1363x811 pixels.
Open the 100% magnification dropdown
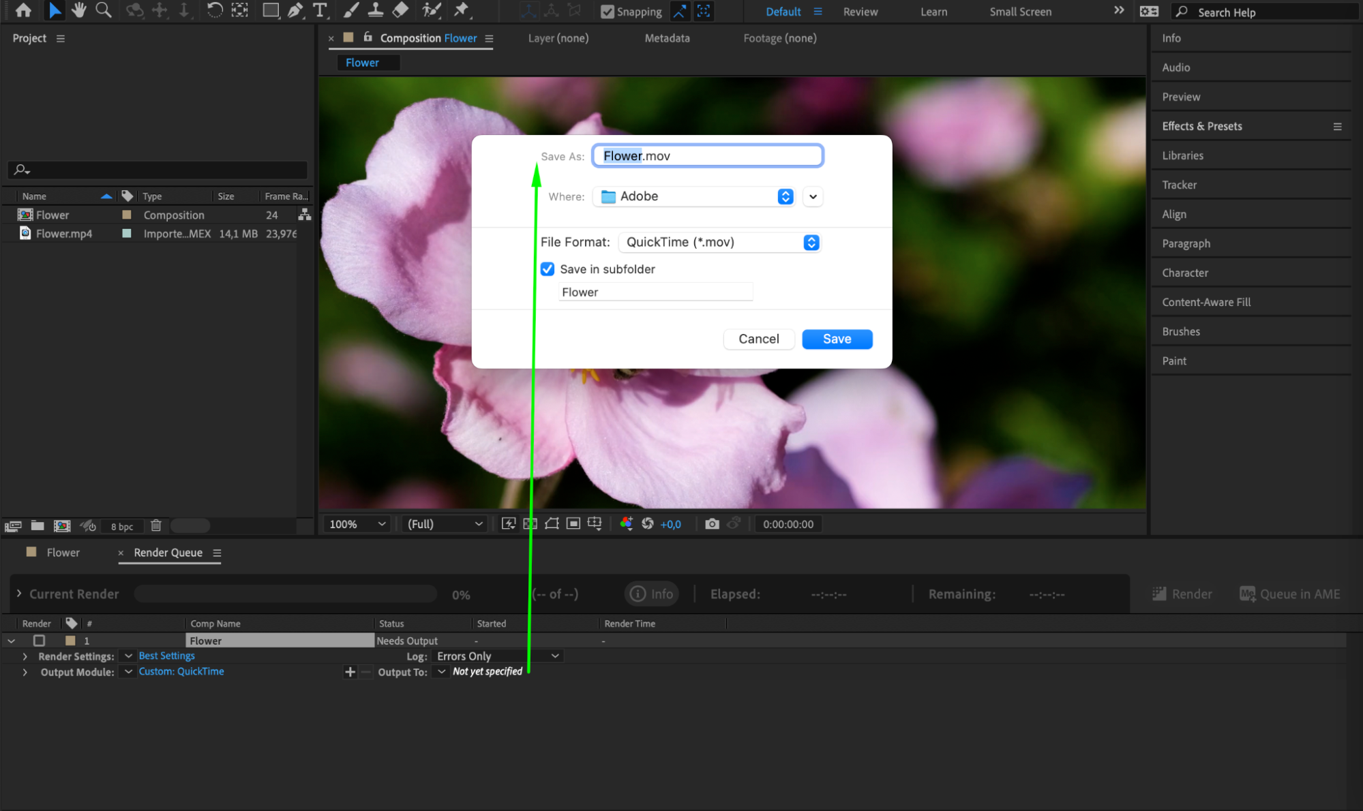click(x=357, y=524)
